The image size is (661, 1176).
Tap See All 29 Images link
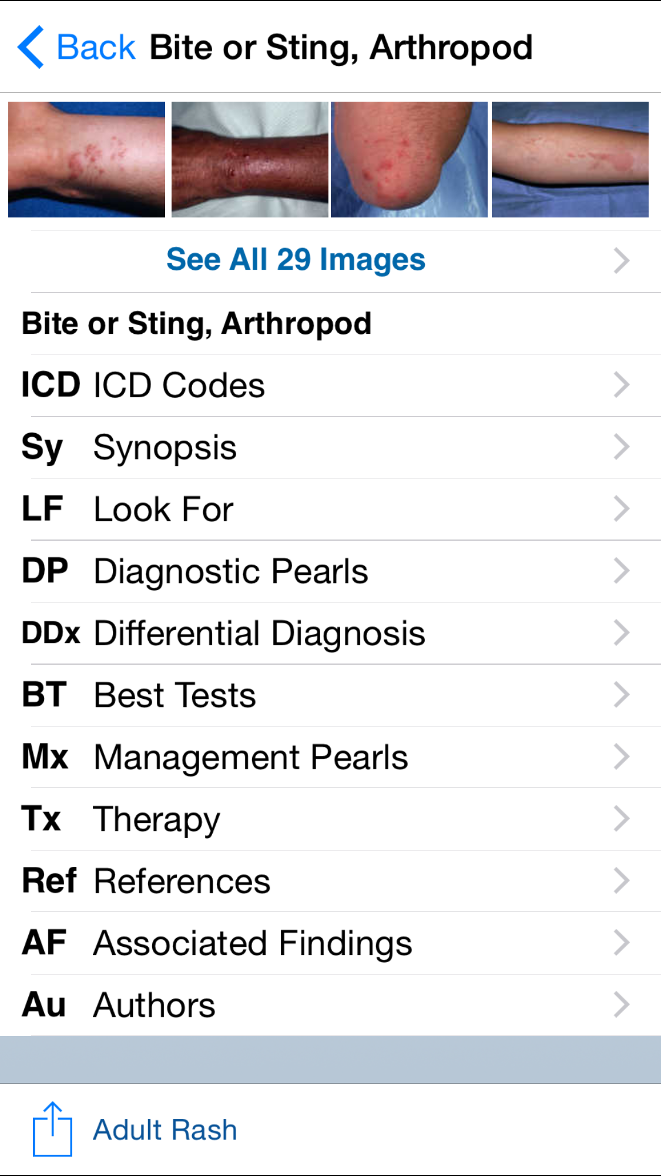coord(296,260)
